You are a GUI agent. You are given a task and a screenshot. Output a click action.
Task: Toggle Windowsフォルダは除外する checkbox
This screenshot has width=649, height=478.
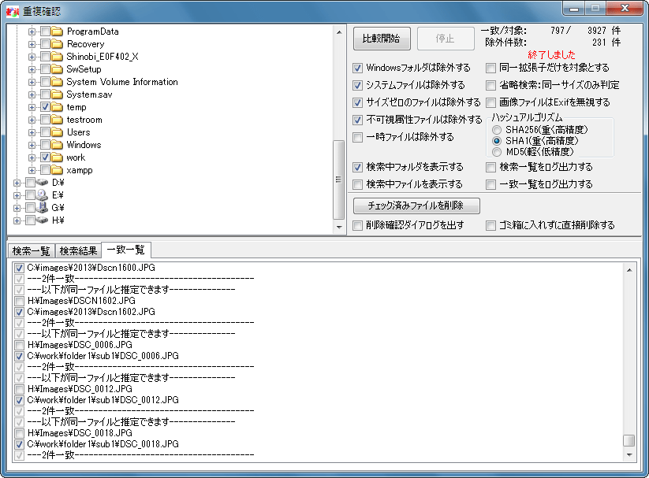click(x=358, y=68)
